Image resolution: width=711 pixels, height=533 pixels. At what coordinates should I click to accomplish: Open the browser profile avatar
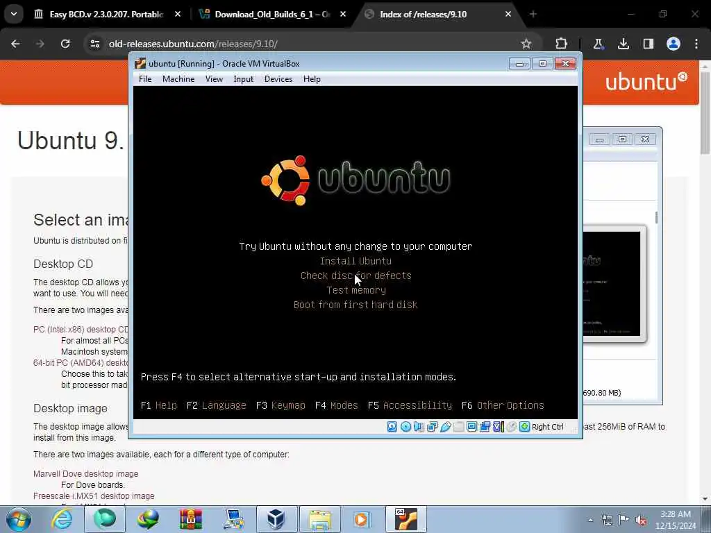point(674,44)
